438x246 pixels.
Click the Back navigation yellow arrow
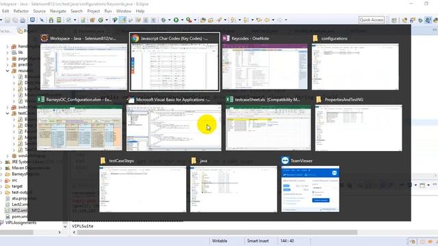click(267, 20)
